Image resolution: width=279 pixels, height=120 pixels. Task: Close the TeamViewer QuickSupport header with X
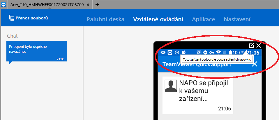coord(254,64)
